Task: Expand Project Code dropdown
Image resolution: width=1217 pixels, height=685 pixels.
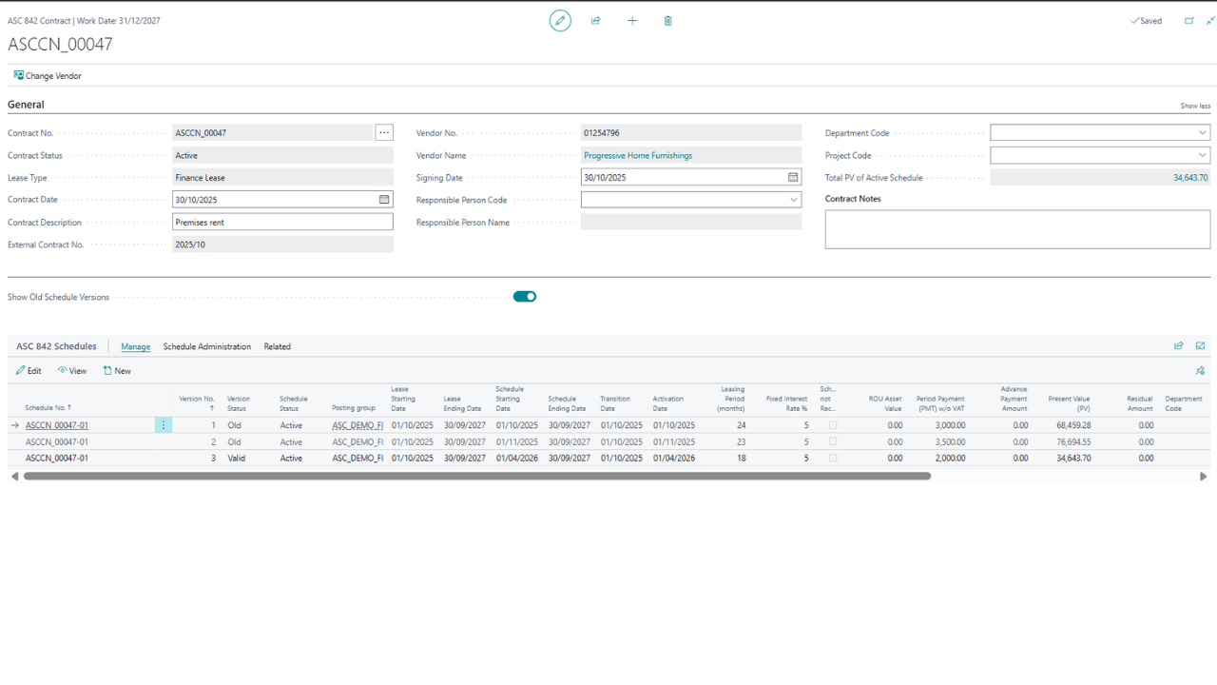Action: 1202,155
